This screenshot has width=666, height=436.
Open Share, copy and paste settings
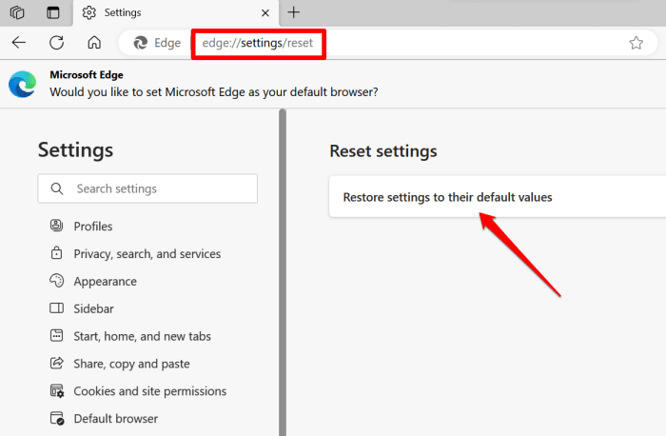tap(131, 364)
